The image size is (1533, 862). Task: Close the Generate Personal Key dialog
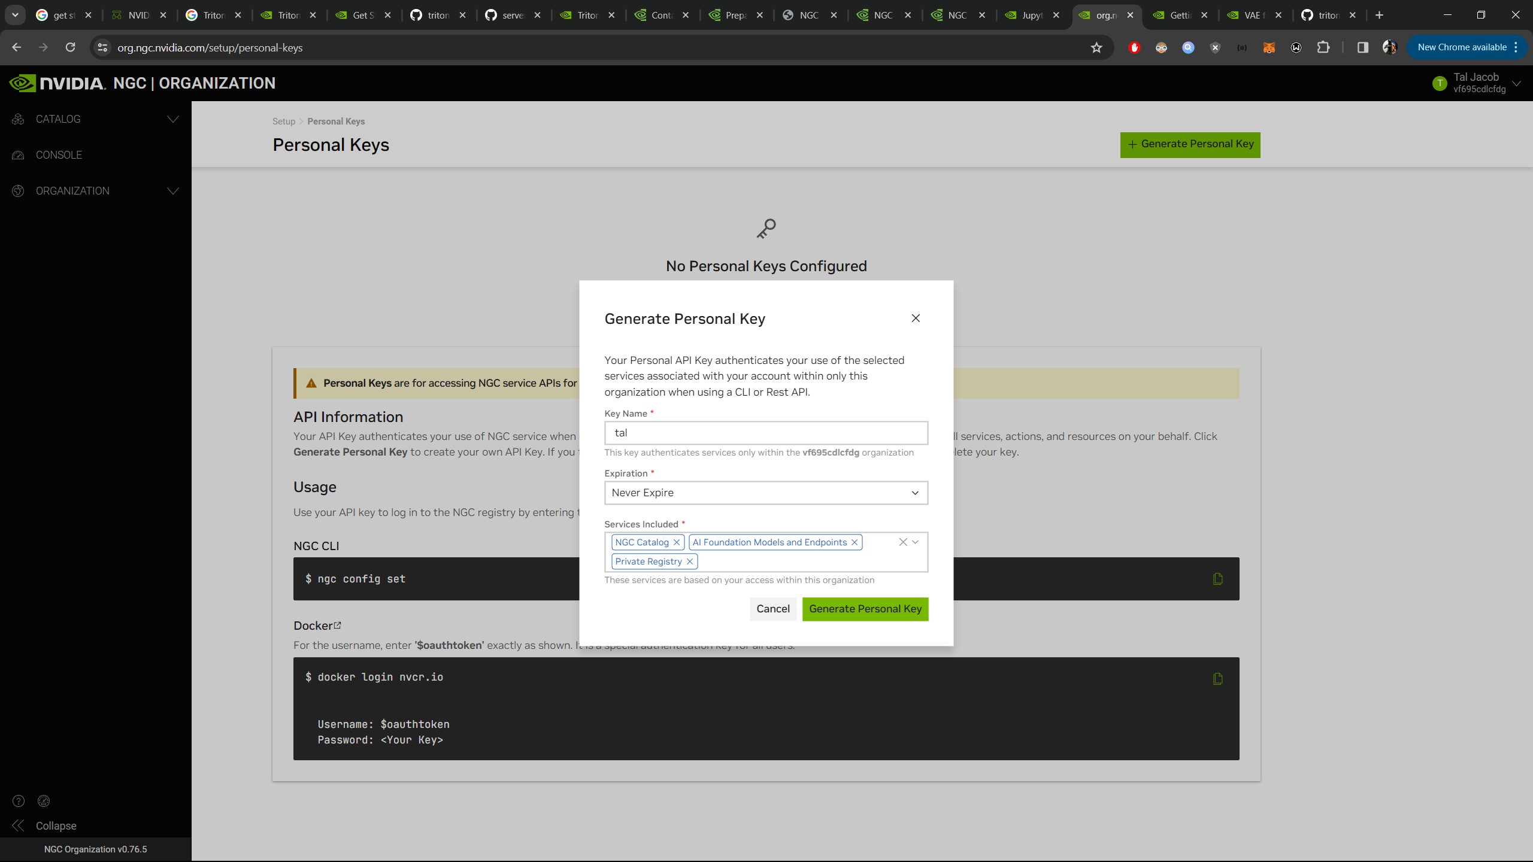(916, 318)
